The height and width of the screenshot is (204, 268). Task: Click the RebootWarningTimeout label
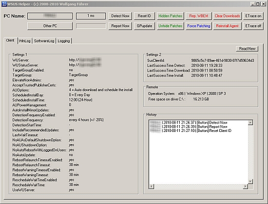pos(30,175)
